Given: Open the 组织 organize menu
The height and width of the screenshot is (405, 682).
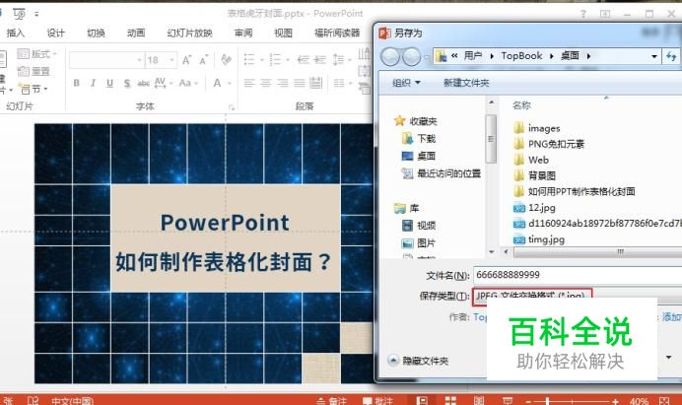Looking at the screenshot, I should point(406,83).
